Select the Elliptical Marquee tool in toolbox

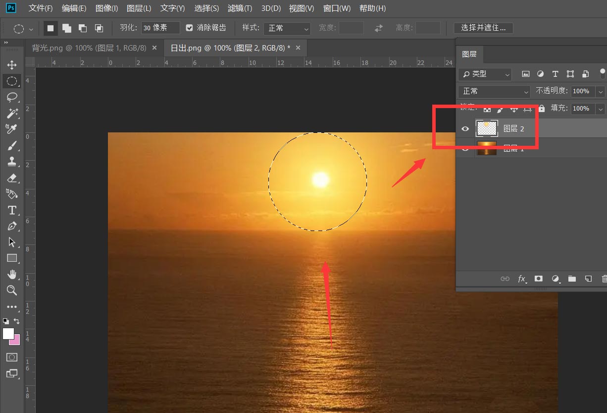pos(12,81)
